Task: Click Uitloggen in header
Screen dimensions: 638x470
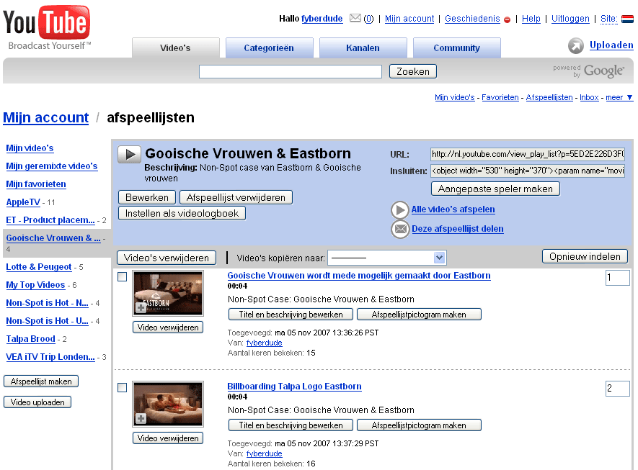Action: 570,19
